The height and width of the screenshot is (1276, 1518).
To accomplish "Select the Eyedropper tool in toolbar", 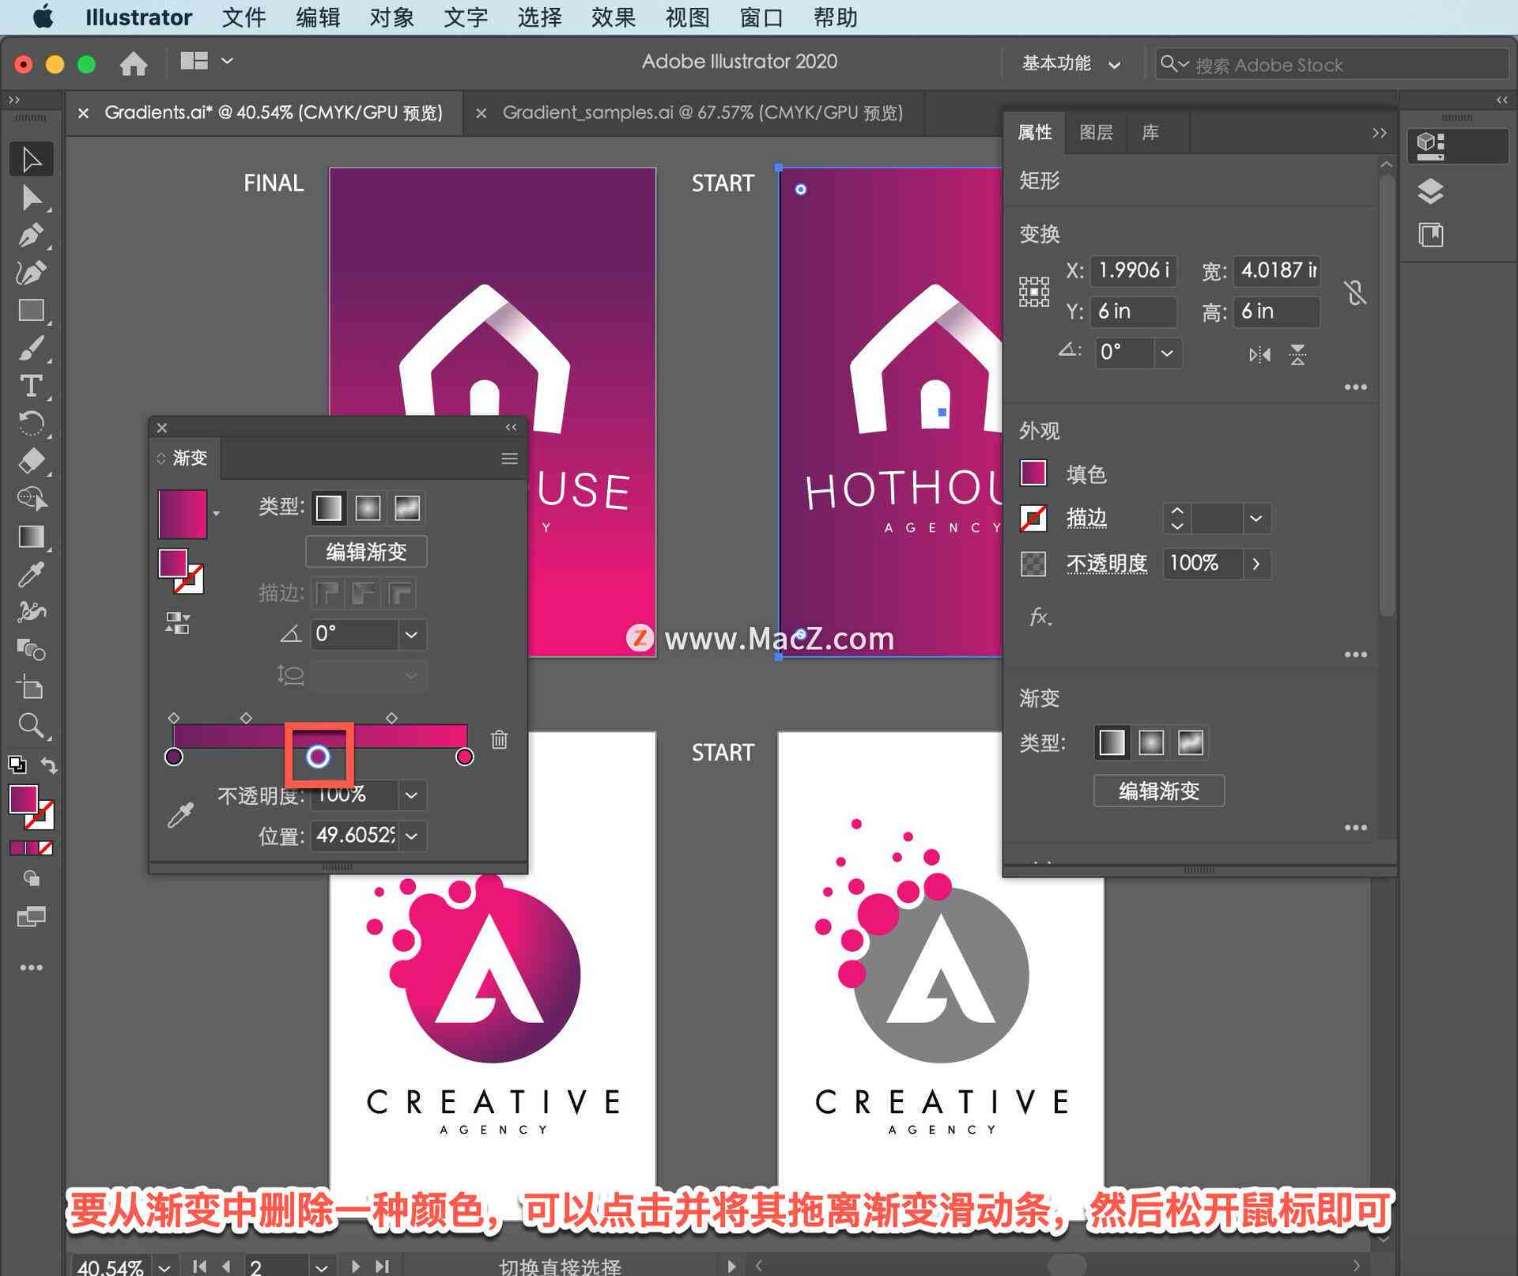I will [x=32, y=575].
